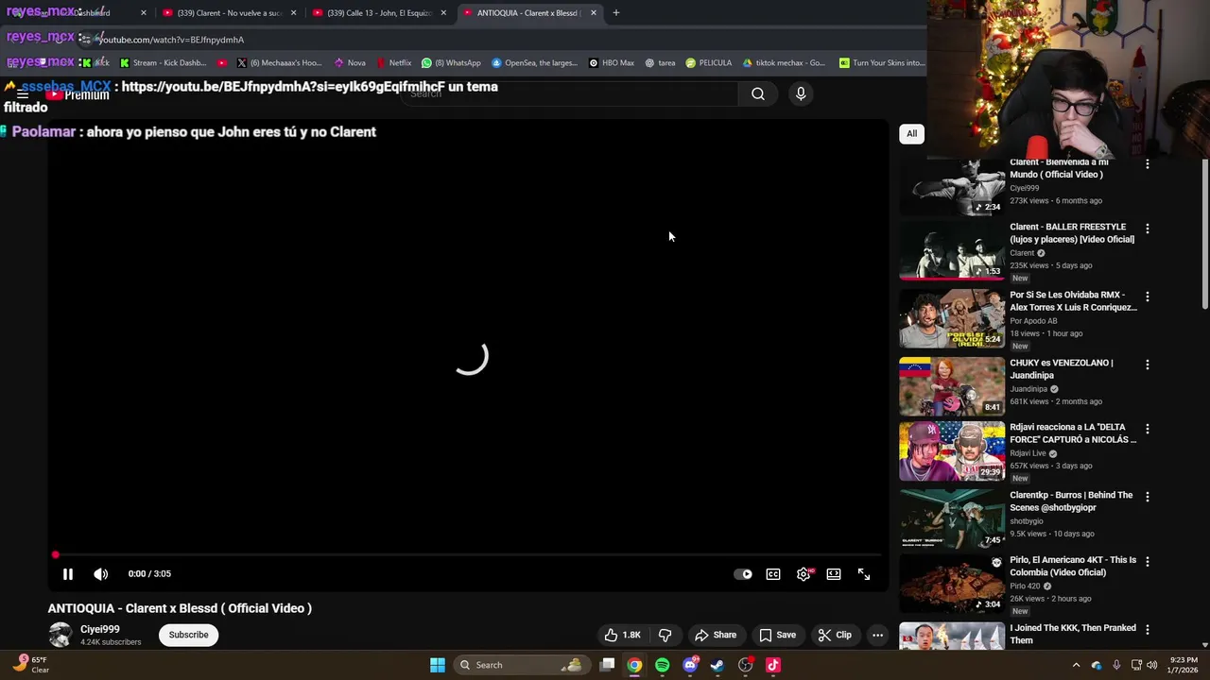Start voice search with microphone
Screen dimensions: 1210x680
(801, 93)
